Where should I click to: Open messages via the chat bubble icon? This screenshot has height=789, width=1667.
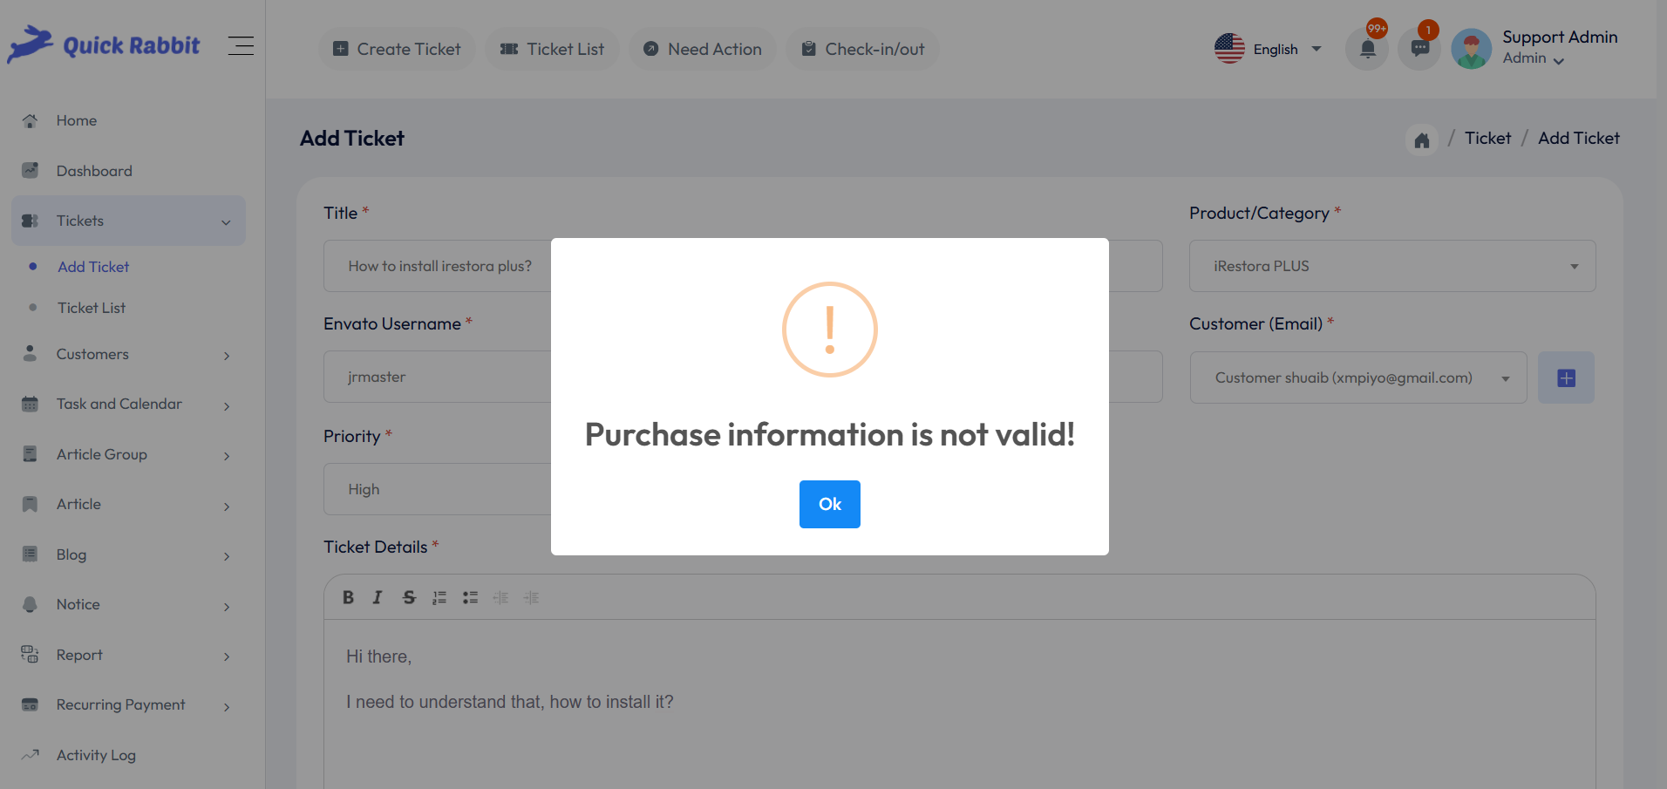coord(1419,49)
